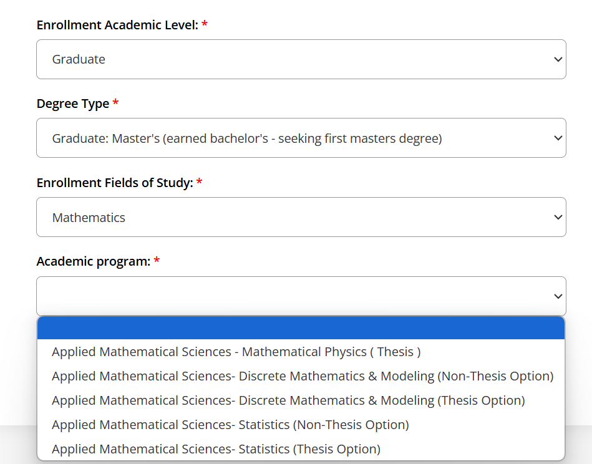592x464 pixels.
Task: Click the red asterisk next to Academic program
Action: coord(157,261)
